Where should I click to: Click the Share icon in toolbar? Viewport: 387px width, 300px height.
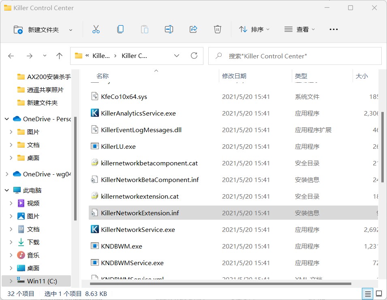point(193,29)
